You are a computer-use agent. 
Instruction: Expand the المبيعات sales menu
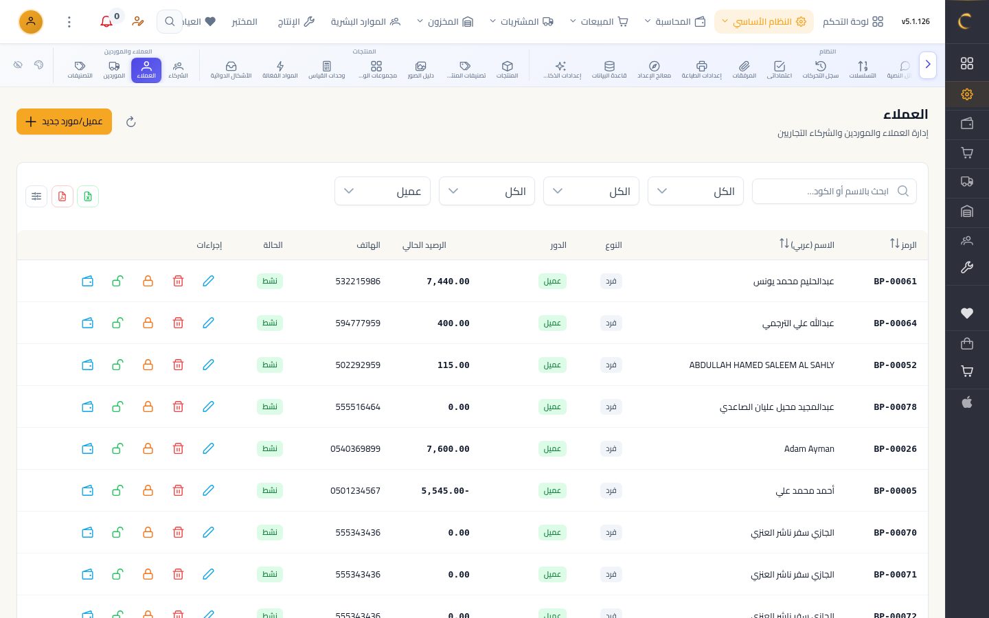coord(599,22)
